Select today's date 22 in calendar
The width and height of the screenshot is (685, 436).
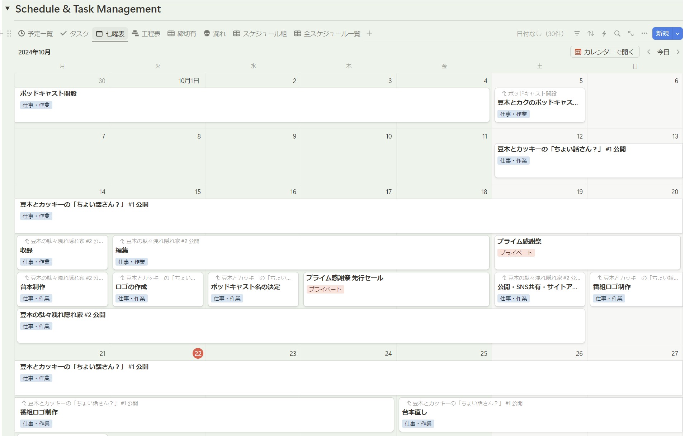click(x=198, y=353)
